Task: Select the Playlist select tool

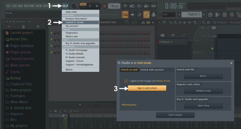Action: click(x=199, y=23)
